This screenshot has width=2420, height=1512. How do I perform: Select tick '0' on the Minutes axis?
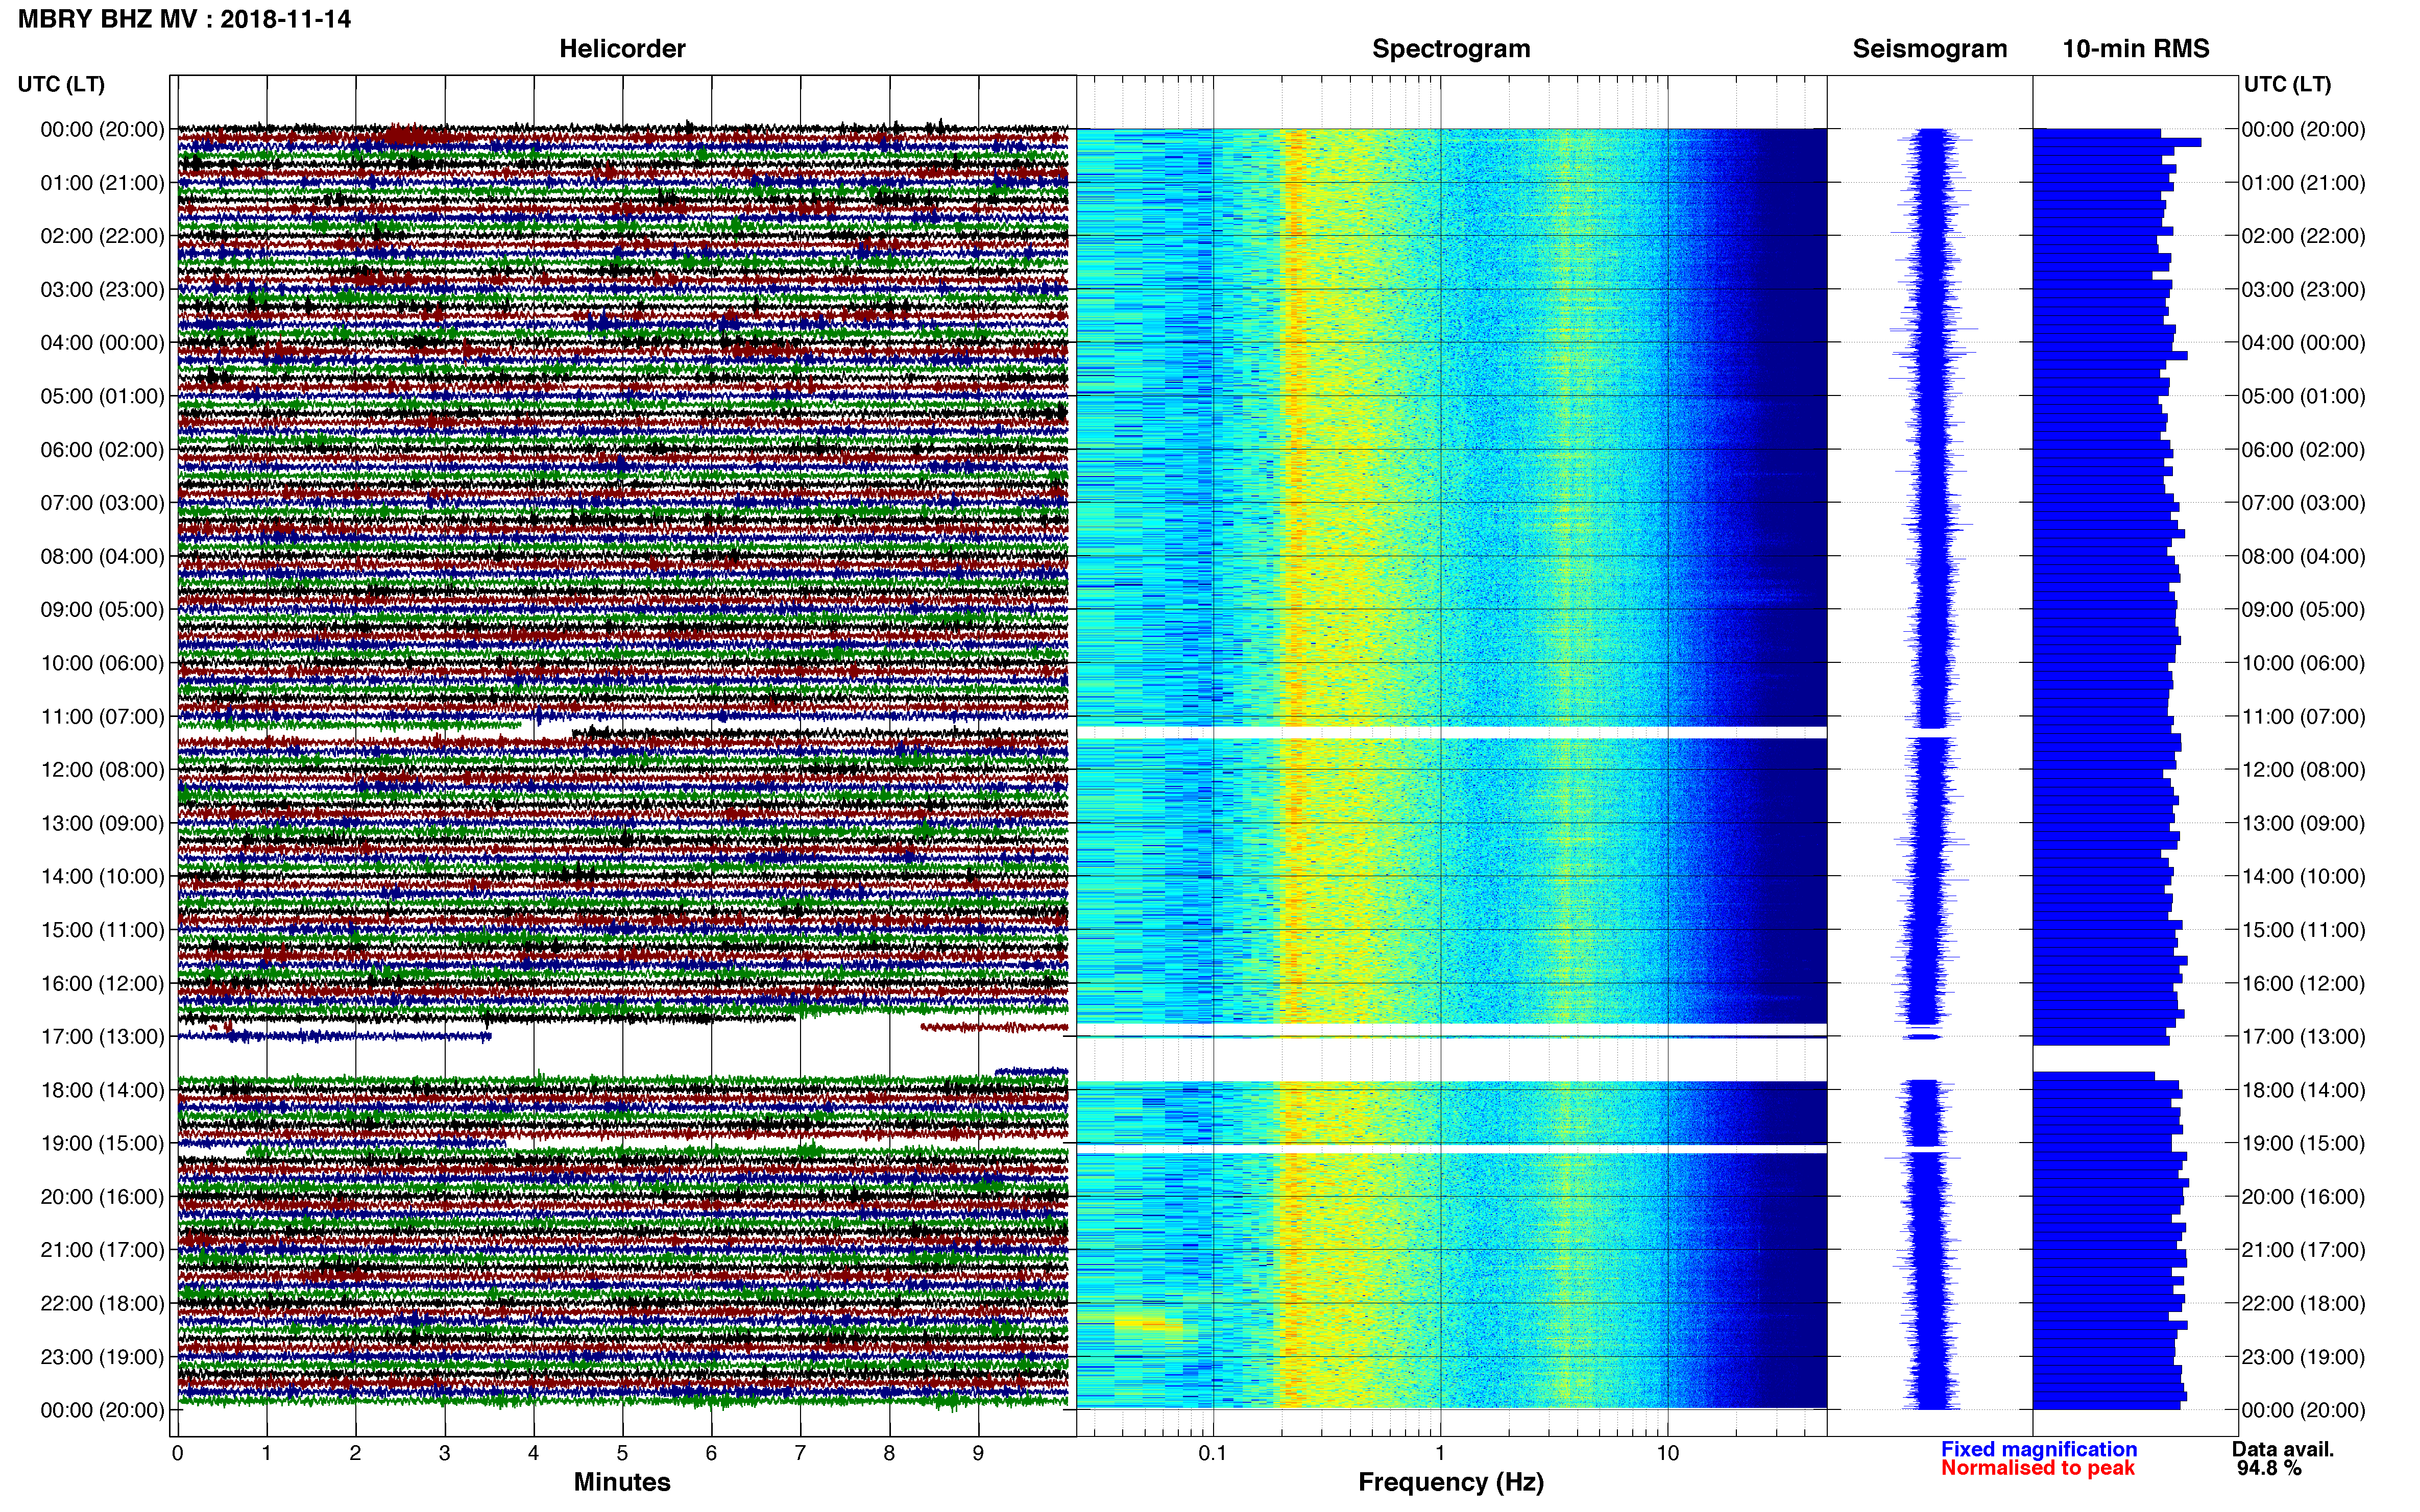point(178,1453)
